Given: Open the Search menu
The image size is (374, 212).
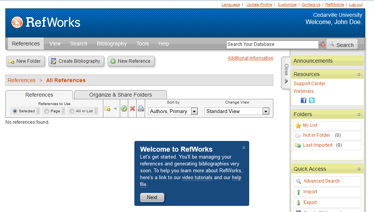Looking at the screenshot, I should click(x=78, y=44).
